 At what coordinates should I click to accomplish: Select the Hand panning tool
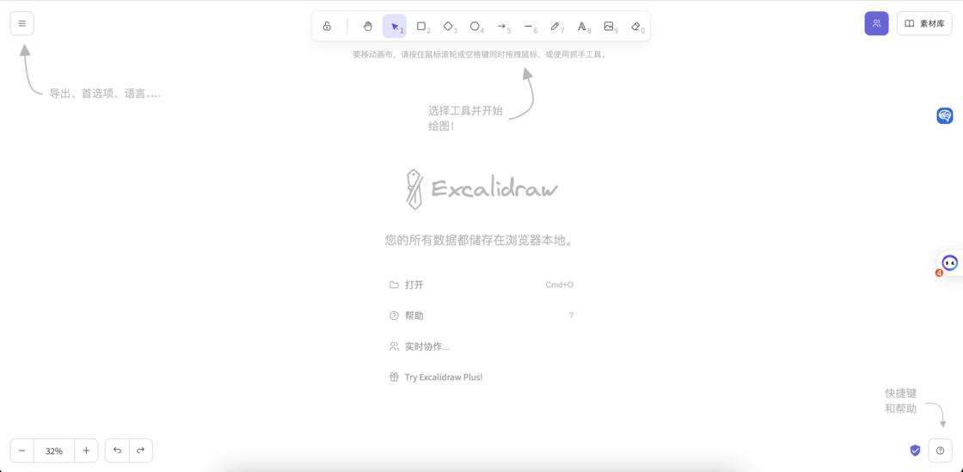tap(367, 27)
